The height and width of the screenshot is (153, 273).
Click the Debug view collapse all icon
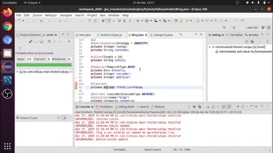[247, 42]
